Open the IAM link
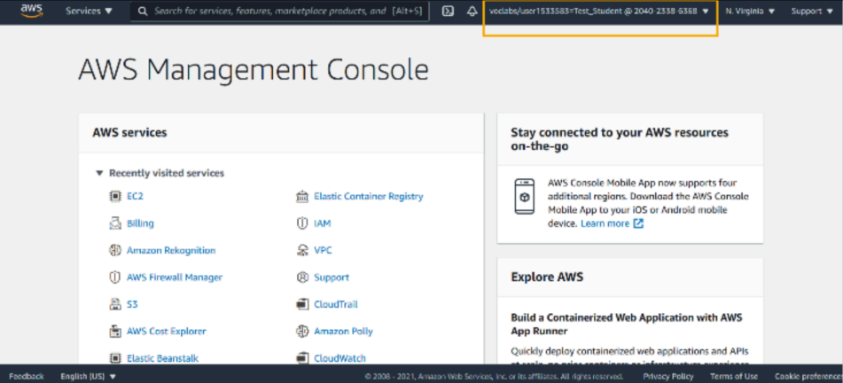The width and height of the screenshot is (843, 383). pyautogui.click(x=323, y=223)
